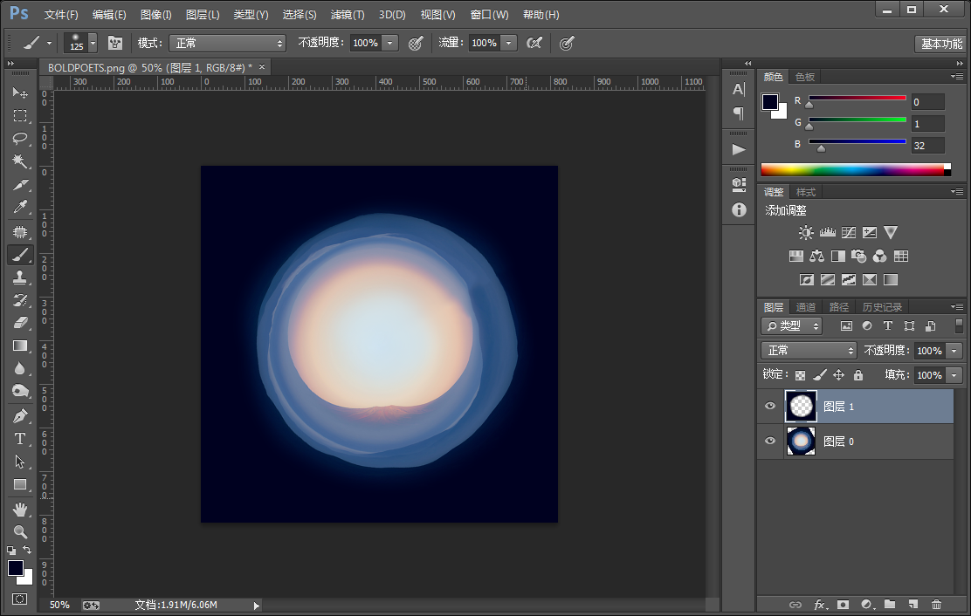Select the Eyedropper tool
Image resolution: width=971 pixels, height=616 pixels.
coord(20,207)
